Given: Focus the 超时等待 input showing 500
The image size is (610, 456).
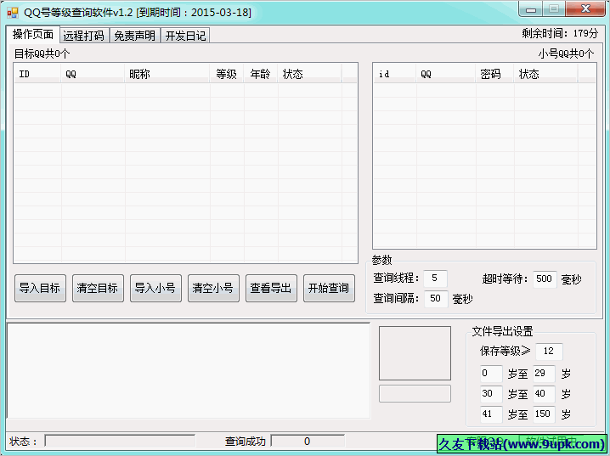Looking at the screenshot, I should [x=545, y=279].
